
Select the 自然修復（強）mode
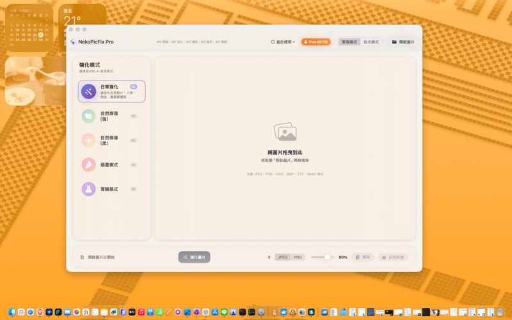[111, 116]
